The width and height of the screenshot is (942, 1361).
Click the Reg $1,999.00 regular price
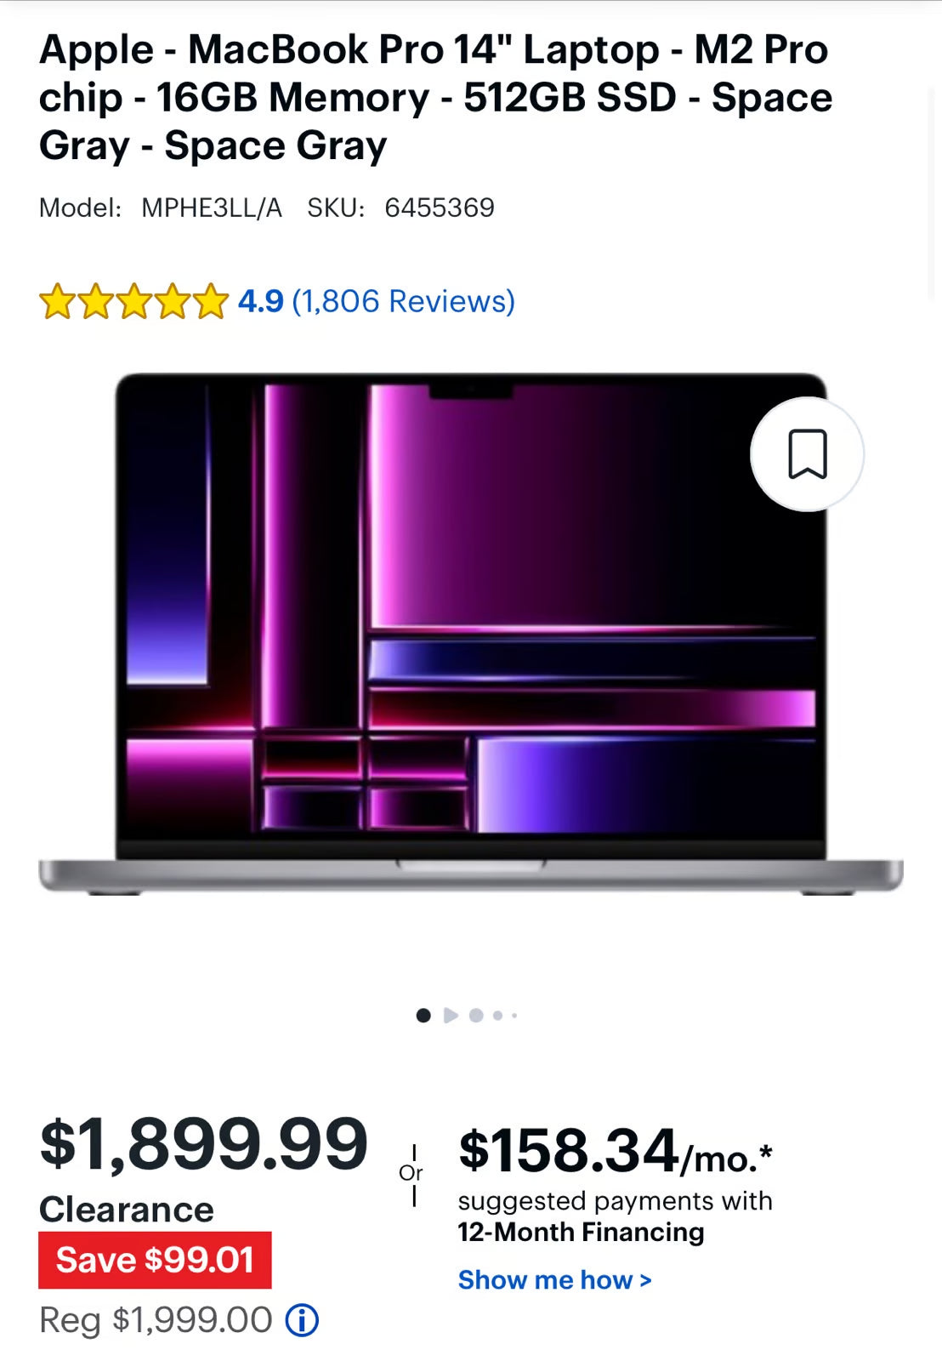[x=156, y=1320]
